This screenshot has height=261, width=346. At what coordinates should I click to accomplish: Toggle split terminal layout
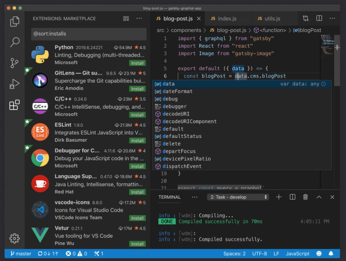292,197
